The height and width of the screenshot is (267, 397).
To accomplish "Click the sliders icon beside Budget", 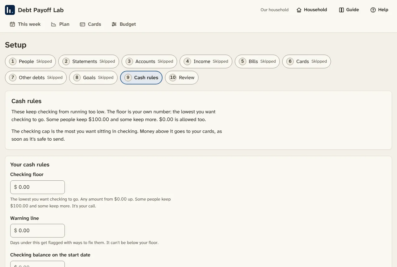I will coord(114,24).
